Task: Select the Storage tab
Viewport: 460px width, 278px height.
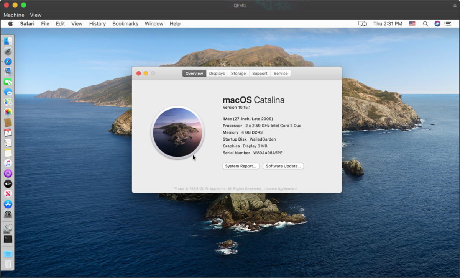Action: [238, 74]
